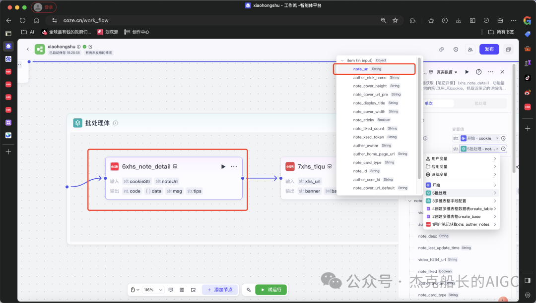Open 创作中心 bookmark
The image size is (536, 303).
click(137, 32)
